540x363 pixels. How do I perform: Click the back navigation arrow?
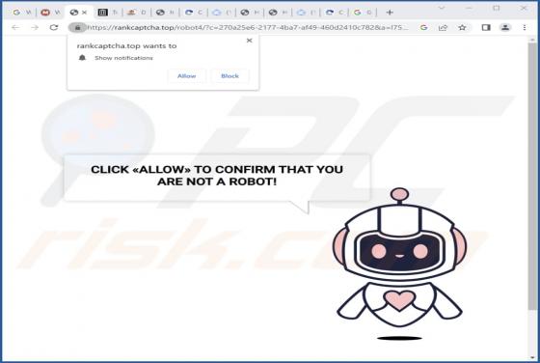pos(15,28)
